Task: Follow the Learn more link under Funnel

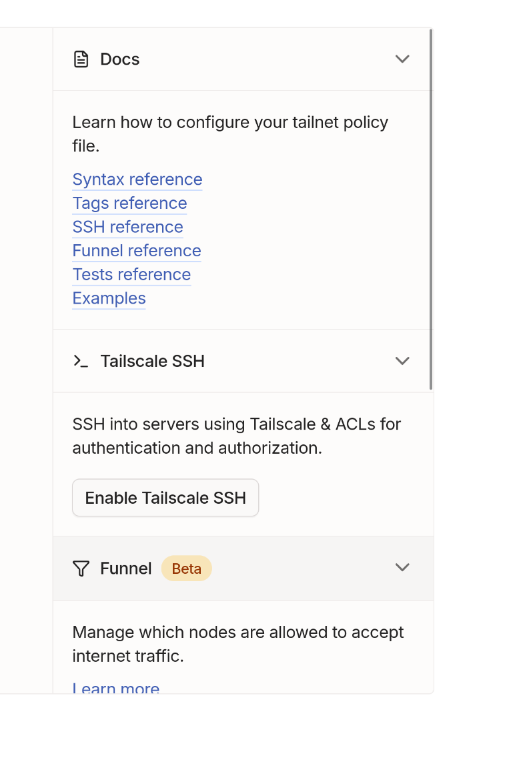Action: click(116, 687)
